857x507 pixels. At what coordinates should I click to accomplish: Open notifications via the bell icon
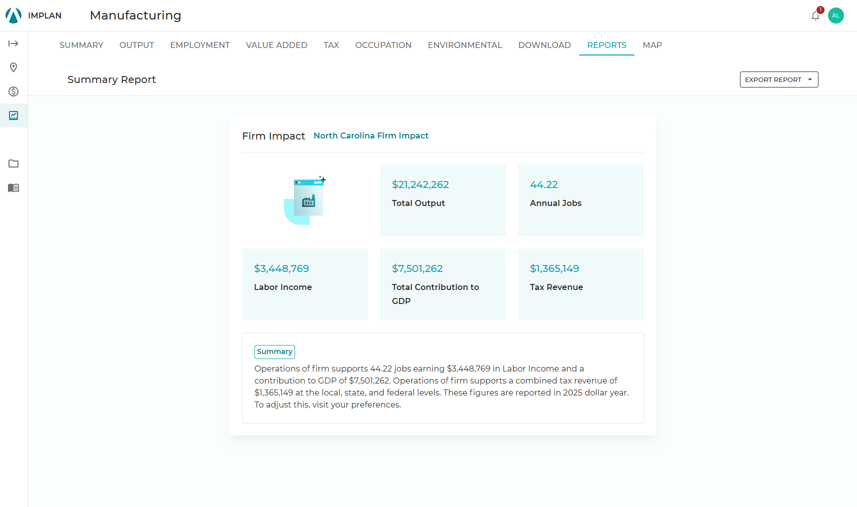tap(815, 15)
